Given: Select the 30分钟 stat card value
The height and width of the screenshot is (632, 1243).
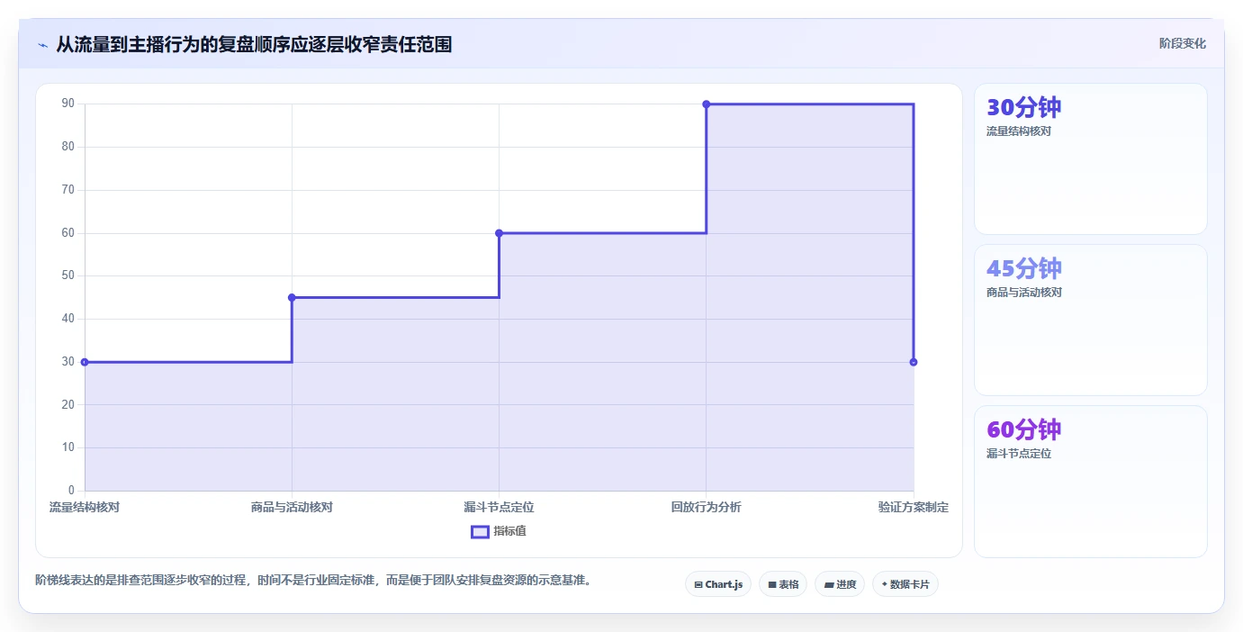Looking at the screenshot, I should click(1024, 107).
